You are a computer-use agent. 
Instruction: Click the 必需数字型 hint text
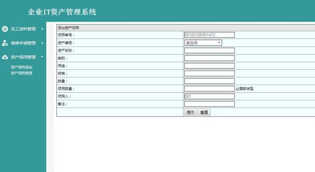tap(245, 89)
